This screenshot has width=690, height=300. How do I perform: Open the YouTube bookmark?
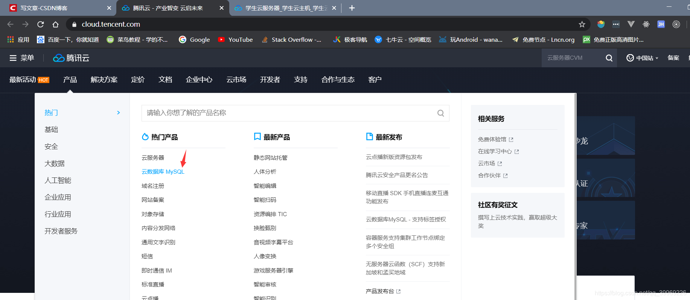(235, 39)
